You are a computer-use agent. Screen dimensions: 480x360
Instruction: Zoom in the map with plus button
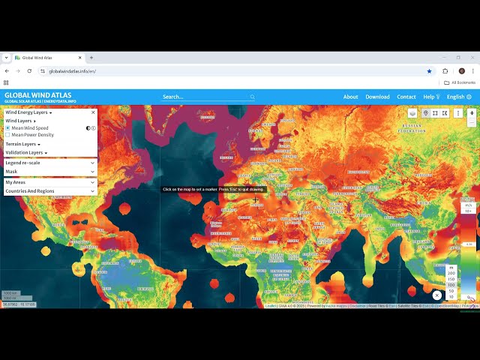click(x=472, y=113)
